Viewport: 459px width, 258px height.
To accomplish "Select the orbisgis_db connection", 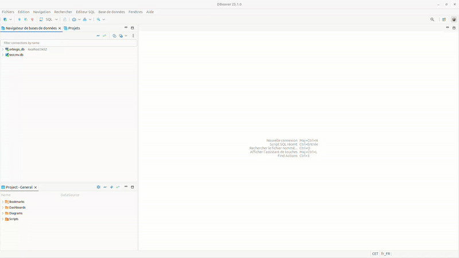I will 17,49.
